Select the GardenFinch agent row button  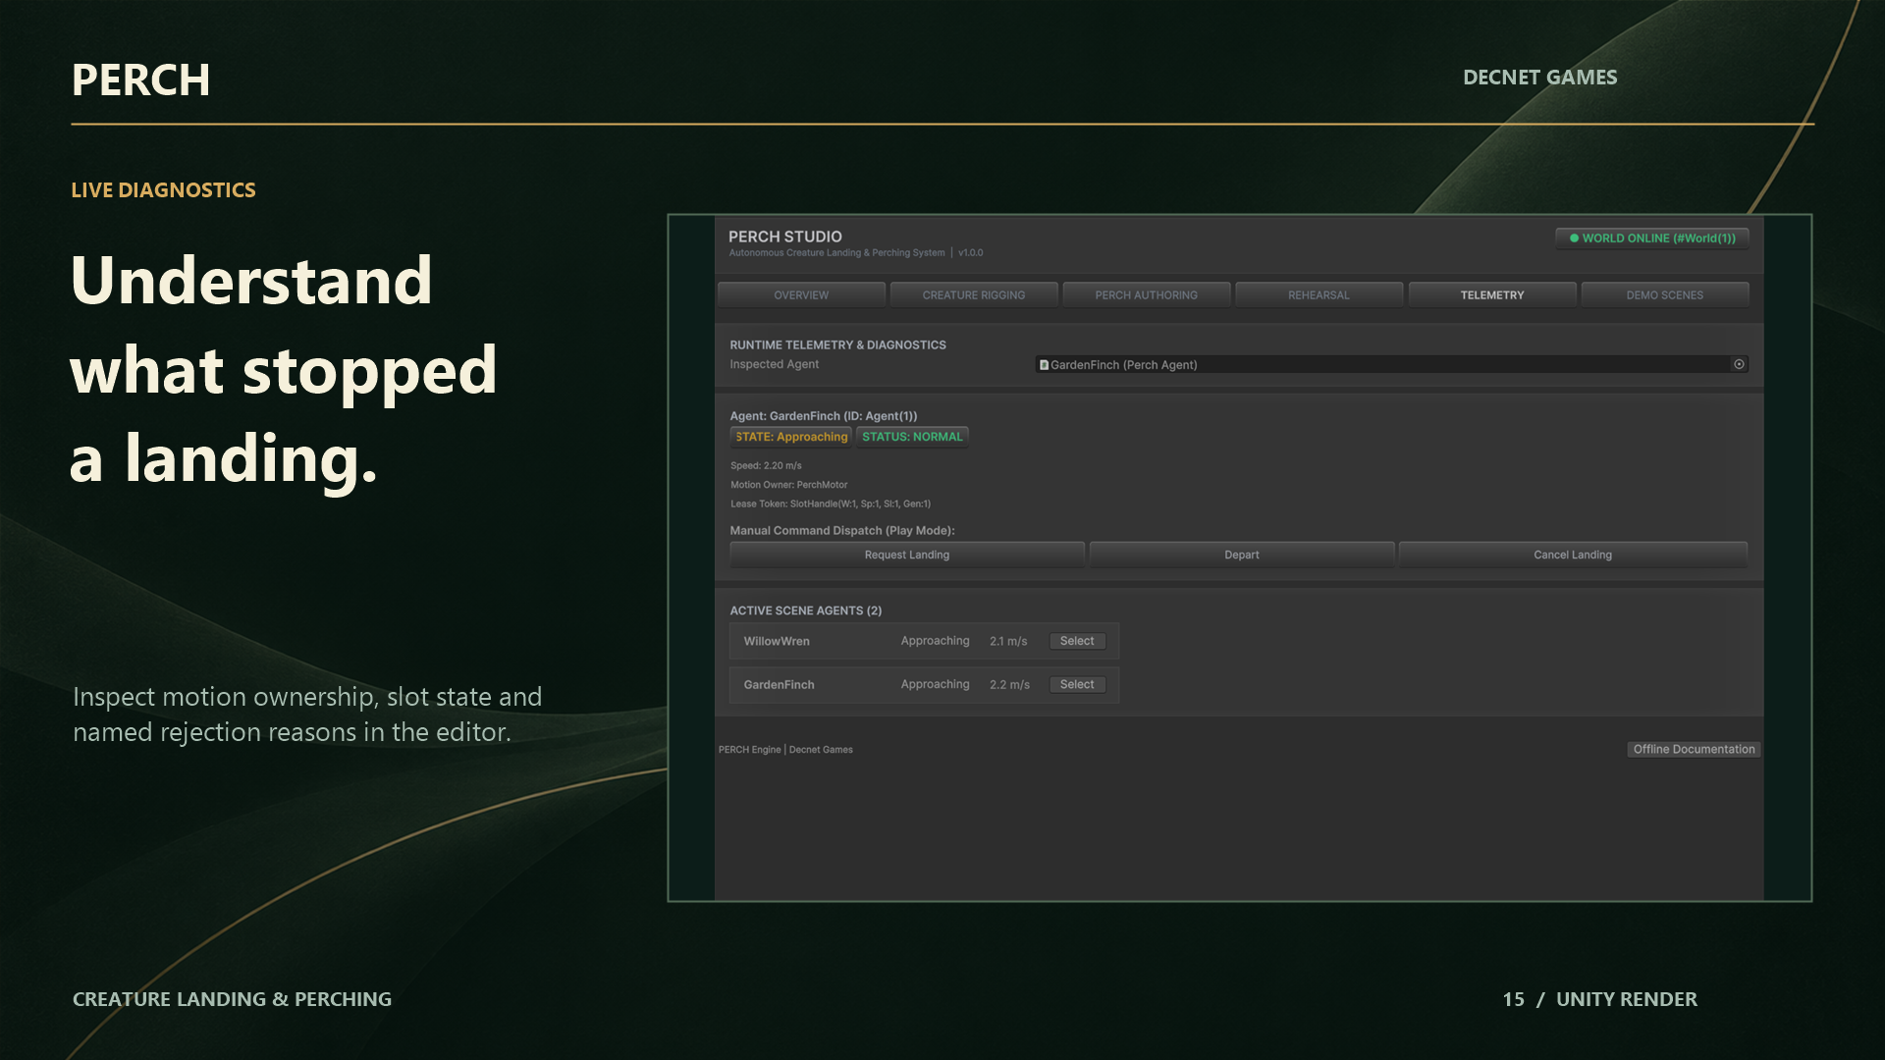coord(1077,685)
